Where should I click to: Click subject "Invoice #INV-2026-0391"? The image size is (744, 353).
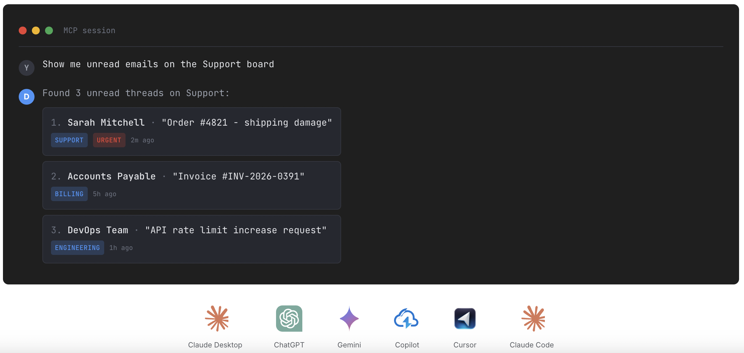coord(239,176)
